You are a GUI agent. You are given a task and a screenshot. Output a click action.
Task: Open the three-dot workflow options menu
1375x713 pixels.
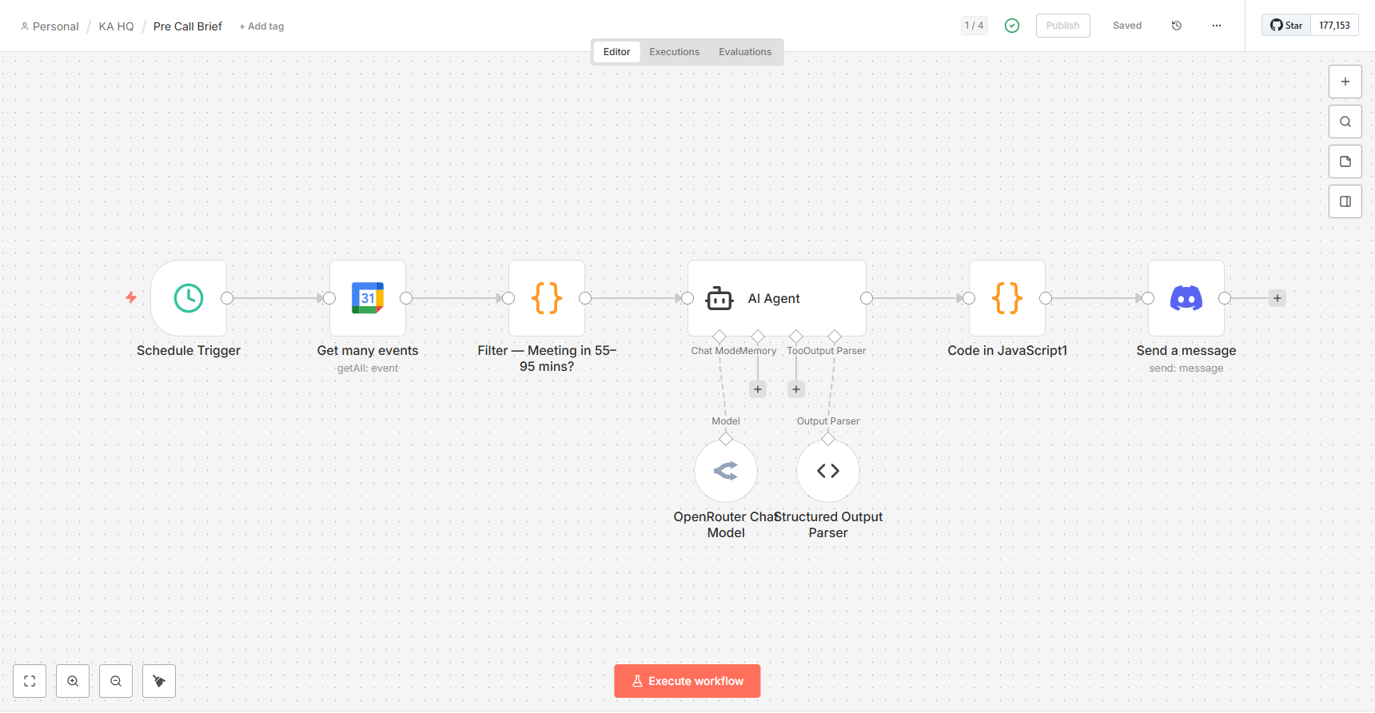(x=1217, y=26)
